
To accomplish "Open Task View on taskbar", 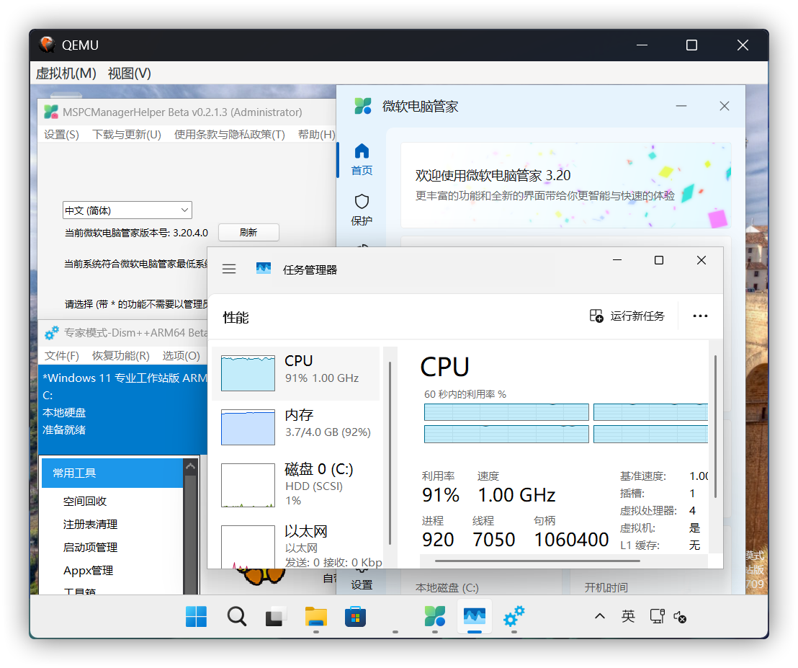I will click(x=275, y=617).
